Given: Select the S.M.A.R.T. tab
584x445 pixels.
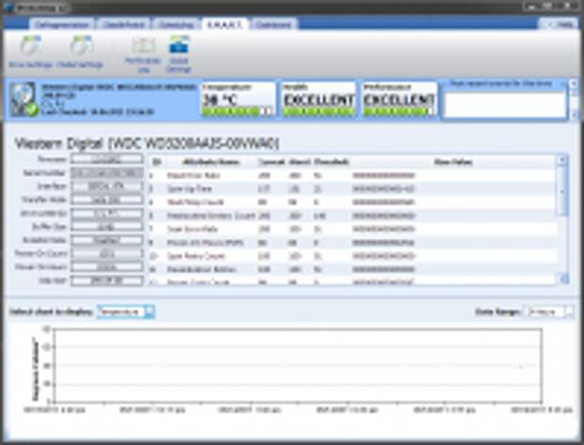Looking at the screenshot, I should pos(224,24).
